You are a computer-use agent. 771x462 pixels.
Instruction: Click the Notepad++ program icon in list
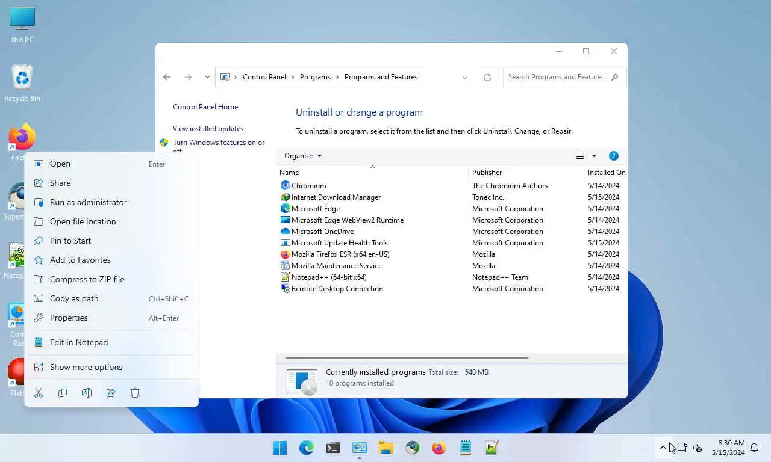click(286, 277)
